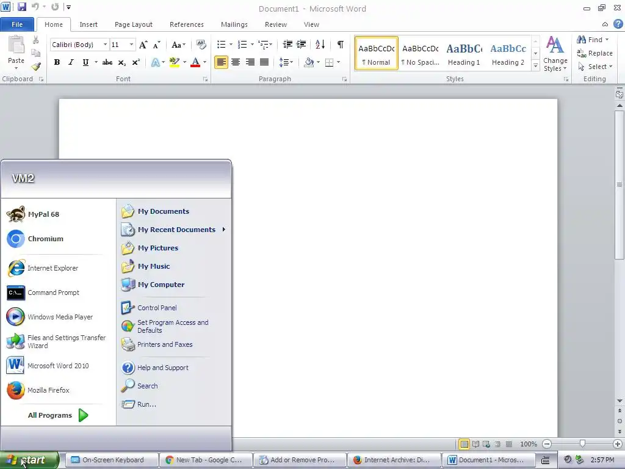The width and height of the screenshot is (625, 469).
Task: Launch Chromium from Start menu
Action: 35,239
